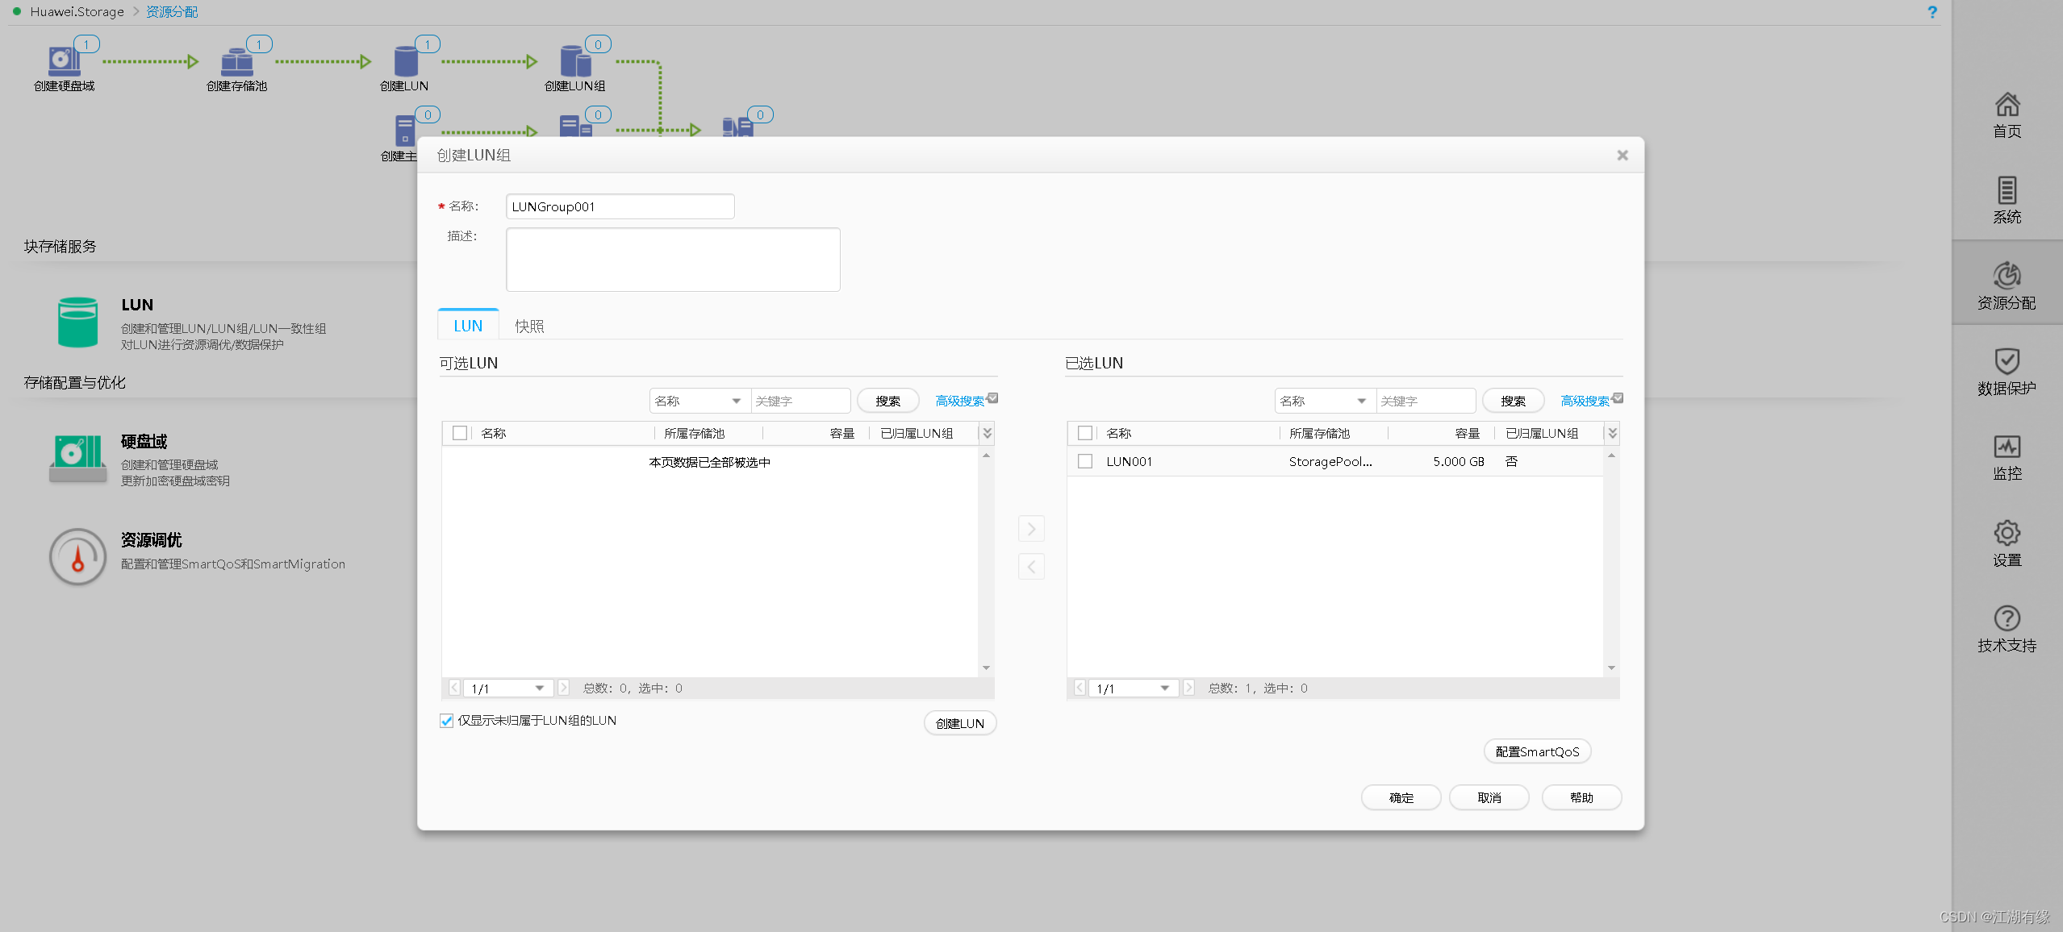The image size is (2063, 932).
Task: Open the green LUN service icon
Action: click(77, 322)
